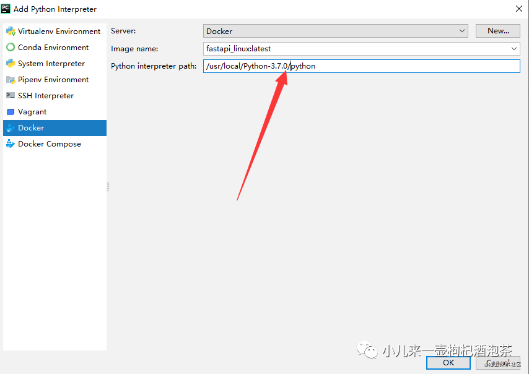529x374 pixels.
Task: Click the Docker Compose icon
Action: click(11, 144)
